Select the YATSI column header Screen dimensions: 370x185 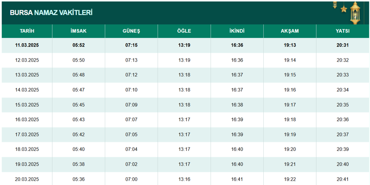click(343, 31)
